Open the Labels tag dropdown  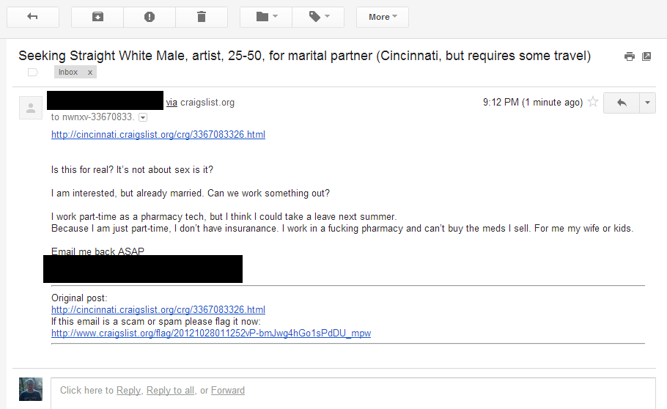point(318,17)
